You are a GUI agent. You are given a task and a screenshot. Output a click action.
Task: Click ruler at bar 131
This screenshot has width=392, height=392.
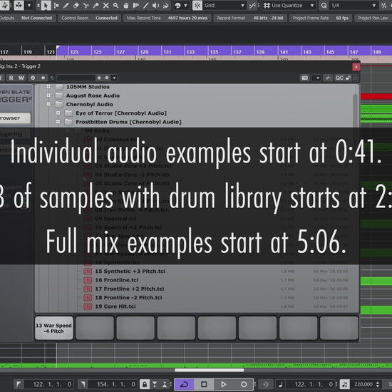167,52
